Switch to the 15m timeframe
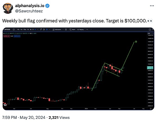The image size is (158, 122). tap(24, 30)
